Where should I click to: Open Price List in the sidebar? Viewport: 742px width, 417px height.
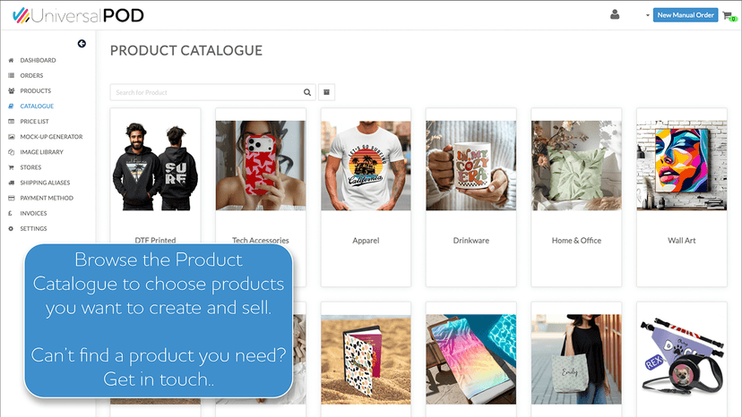[x=35, y=122]
